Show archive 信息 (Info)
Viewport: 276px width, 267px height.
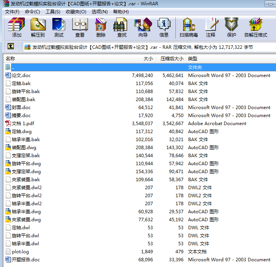pos(164,27)
